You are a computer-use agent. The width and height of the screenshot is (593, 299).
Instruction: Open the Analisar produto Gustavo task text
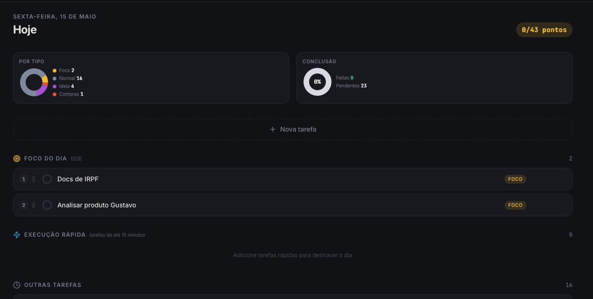(97, 205)
